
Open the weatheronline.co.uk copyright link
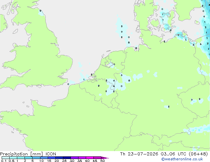[x=182, y=159]
